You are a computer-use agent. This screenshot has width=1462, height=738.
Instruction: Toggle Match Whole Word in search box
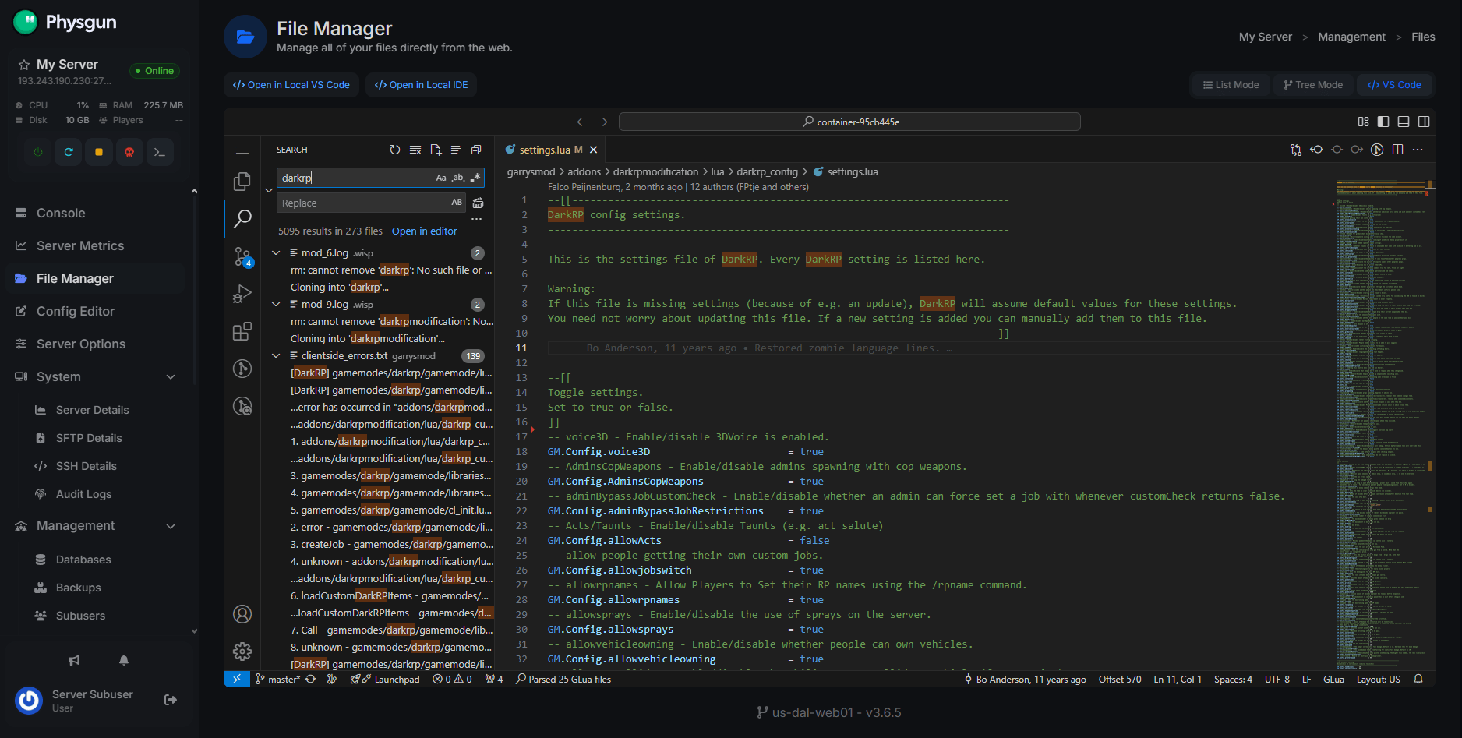458,178
